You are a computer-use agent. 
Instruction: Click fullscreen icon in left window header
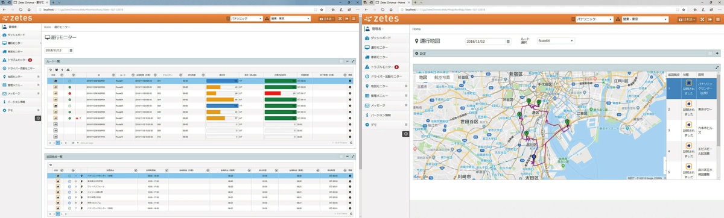point(341,19)
